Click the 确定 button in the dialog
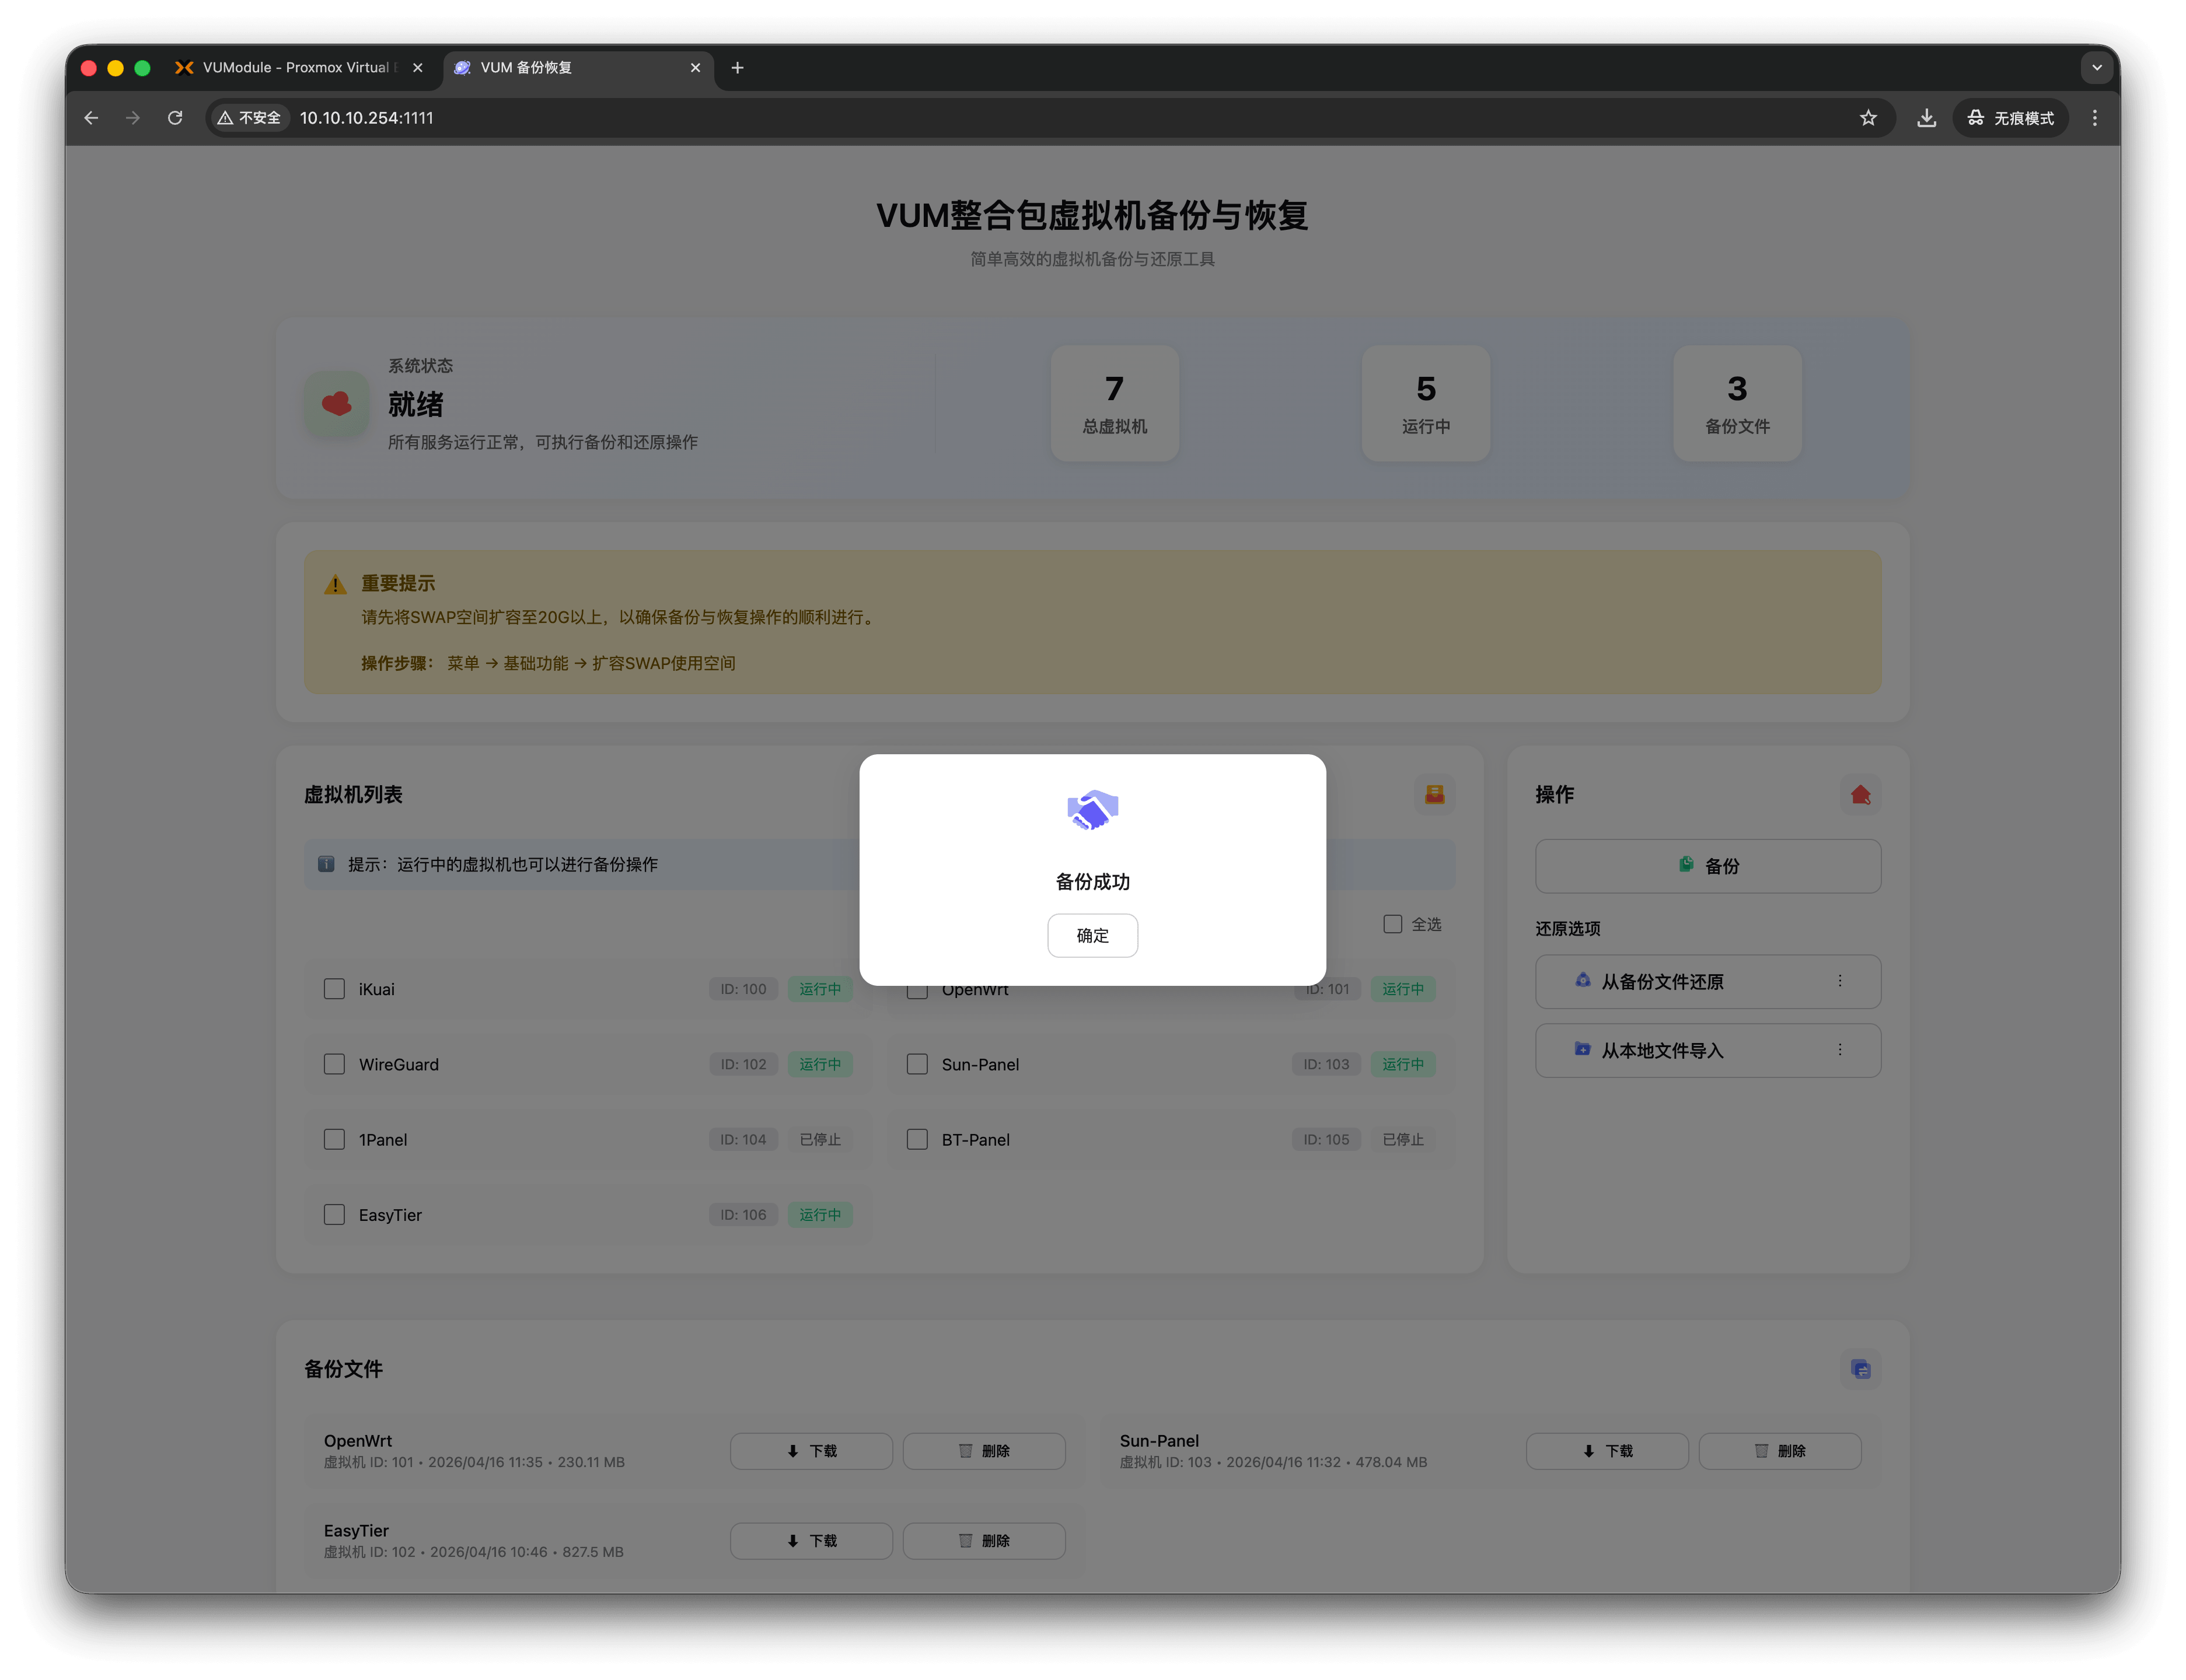The width and height of the screenshot is (2186, 1680). click(x=1091, y=935)
